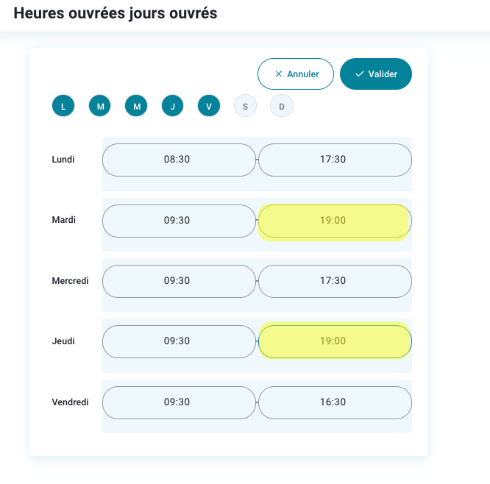
Task: Change Jeudi start time 09:30
Action: (x=178, y=341)
